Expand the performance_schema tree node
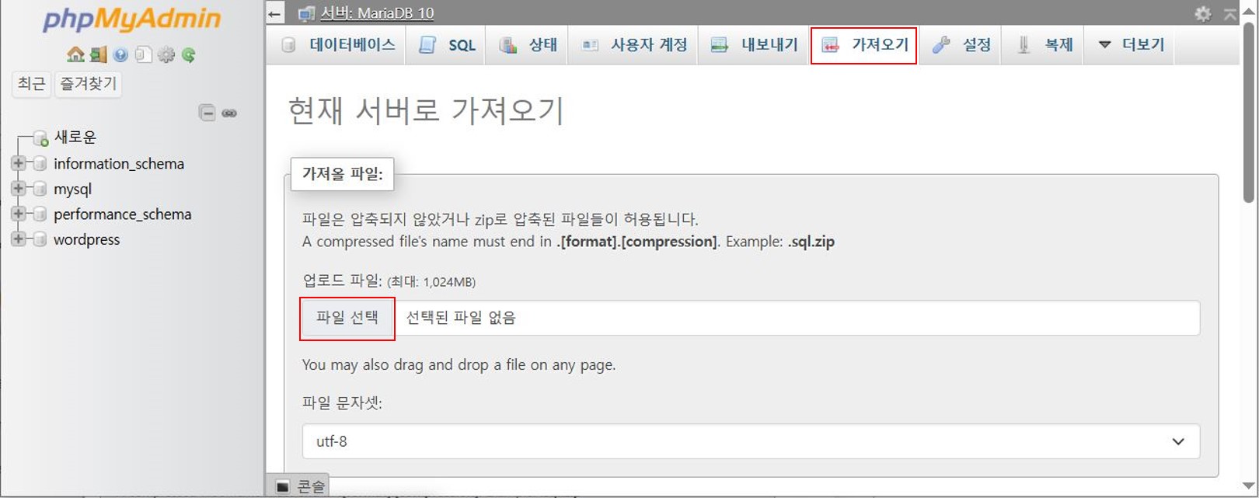The image size is (1259, 498). click(x=18, y=214)
